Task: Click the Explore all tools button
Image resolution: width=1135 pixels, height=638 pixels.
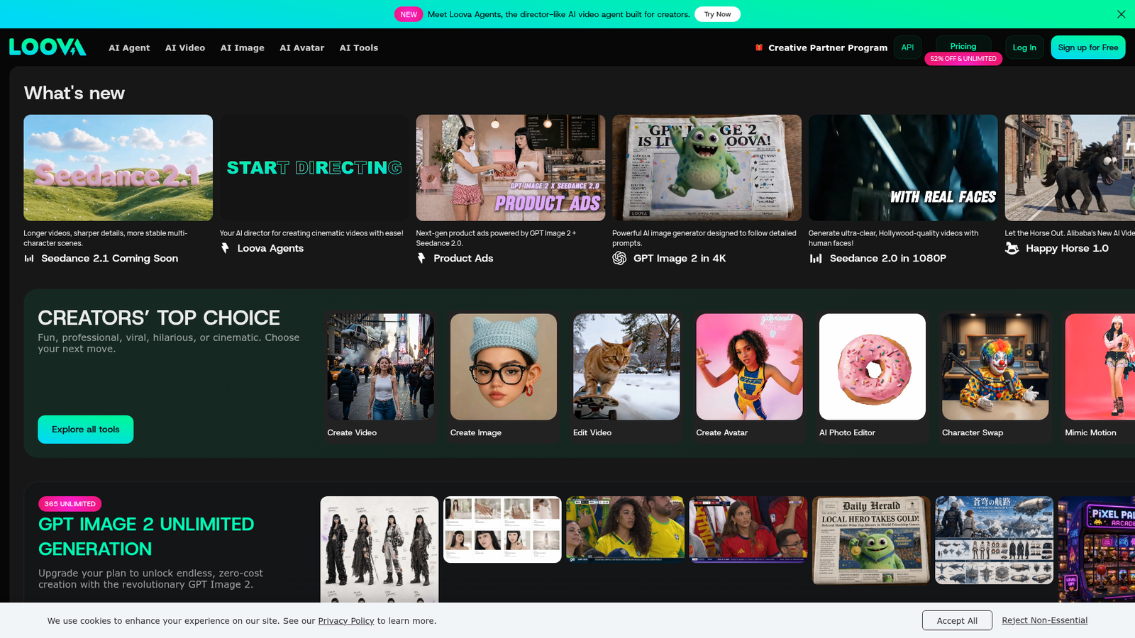Action: point(86,430)
